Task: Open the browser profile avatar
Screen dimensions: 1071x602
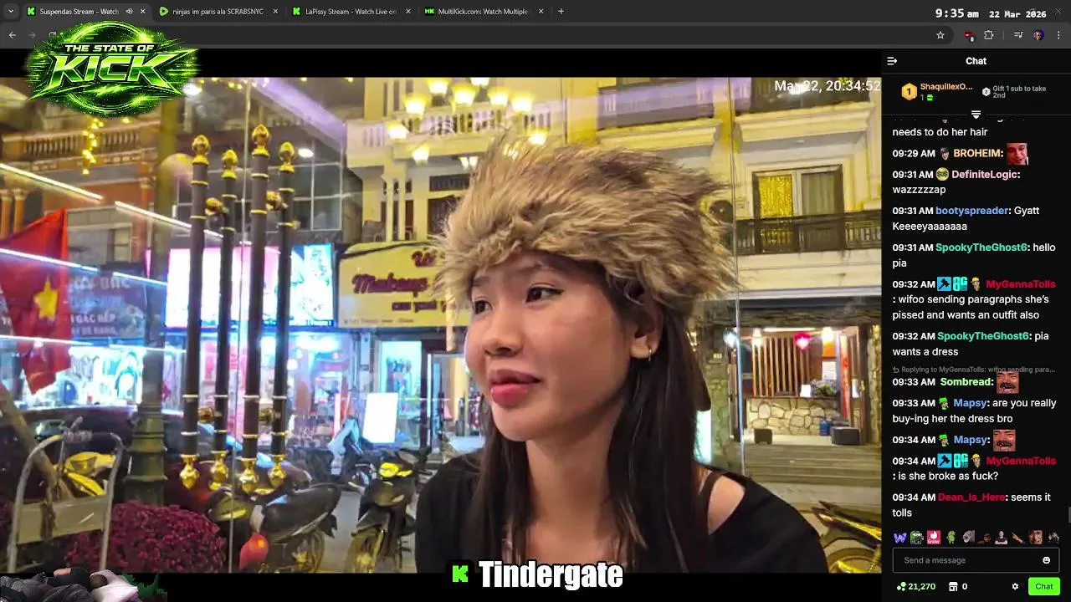Action: [x=1038, y=35]
